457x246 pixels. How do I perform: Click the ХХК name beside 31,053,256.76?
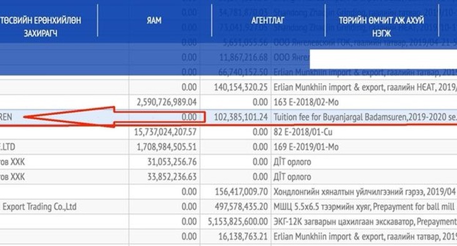click(x=13, y=162)
